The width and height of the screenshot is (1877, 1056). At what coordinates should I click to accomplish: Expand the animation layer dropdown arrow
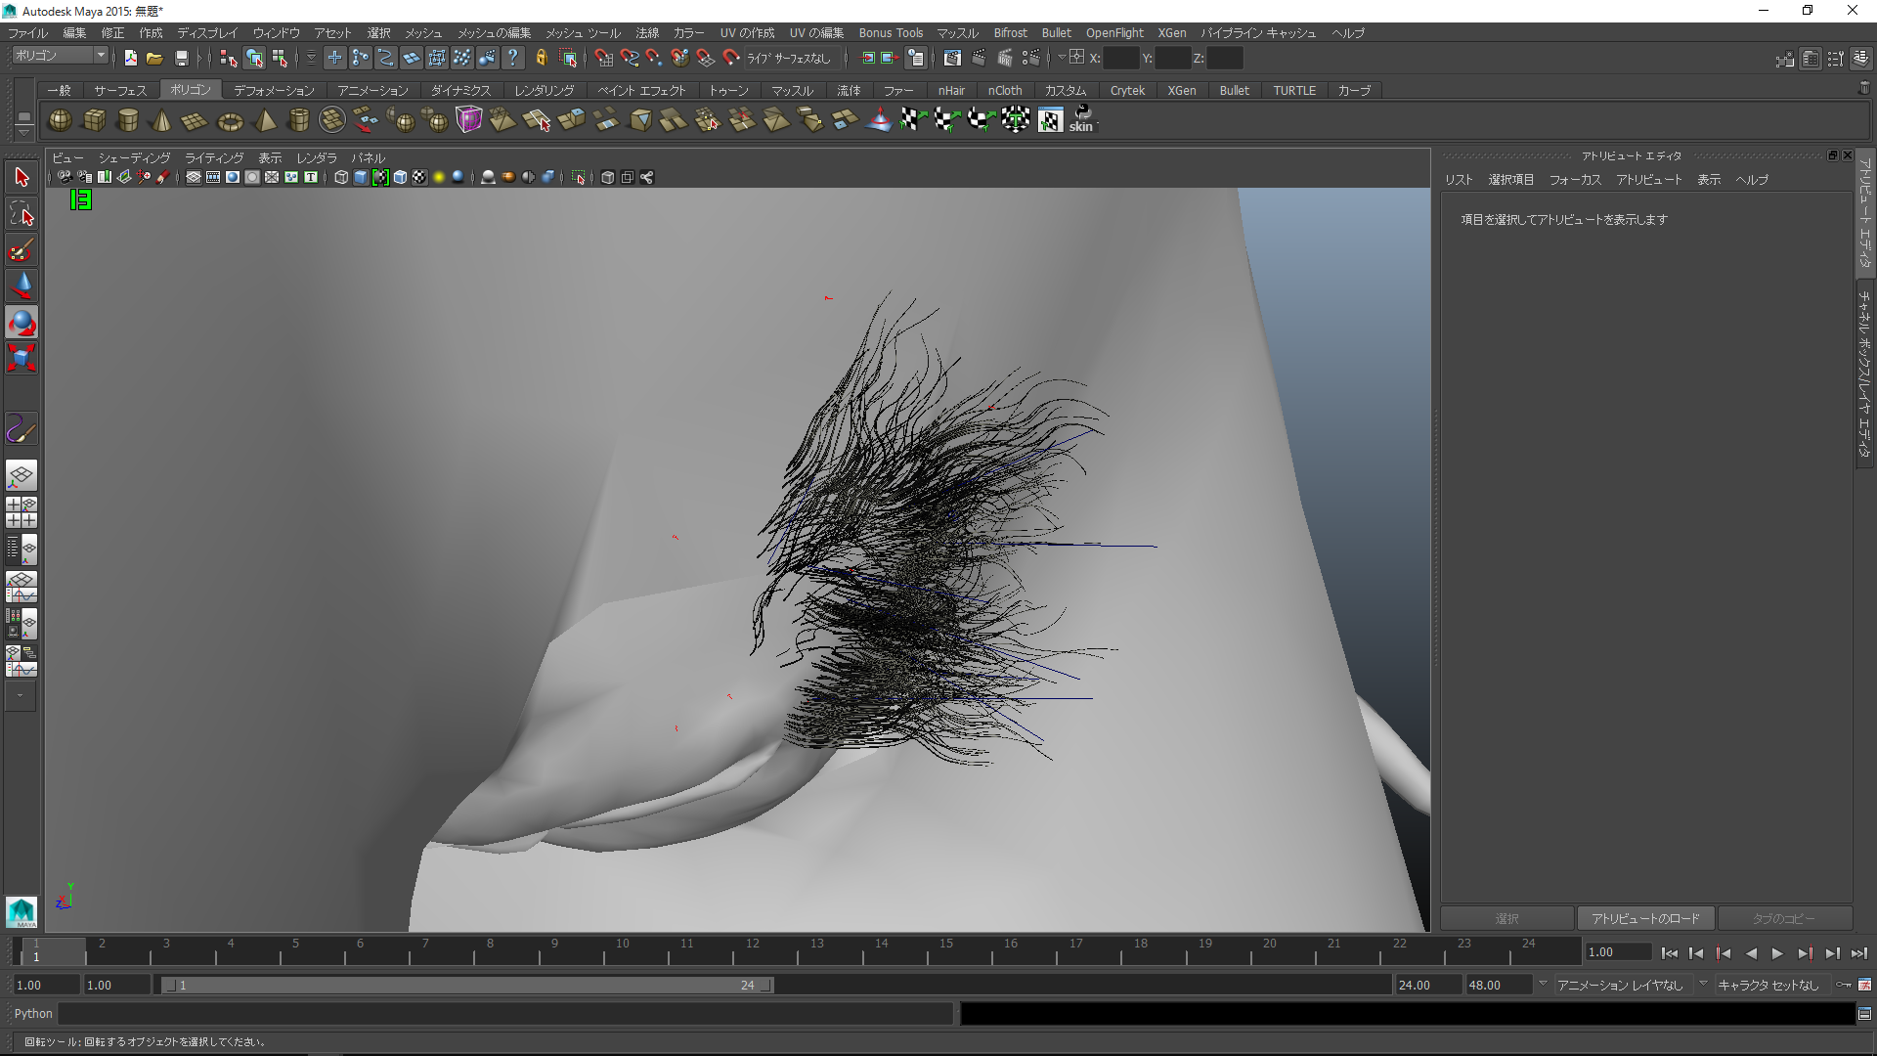(x=1543, y=984)
